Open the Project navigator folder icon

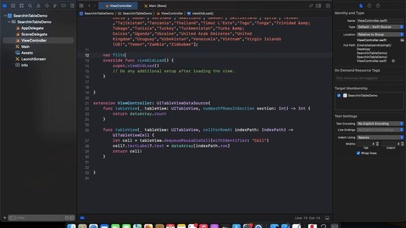(x=4, y=6)
